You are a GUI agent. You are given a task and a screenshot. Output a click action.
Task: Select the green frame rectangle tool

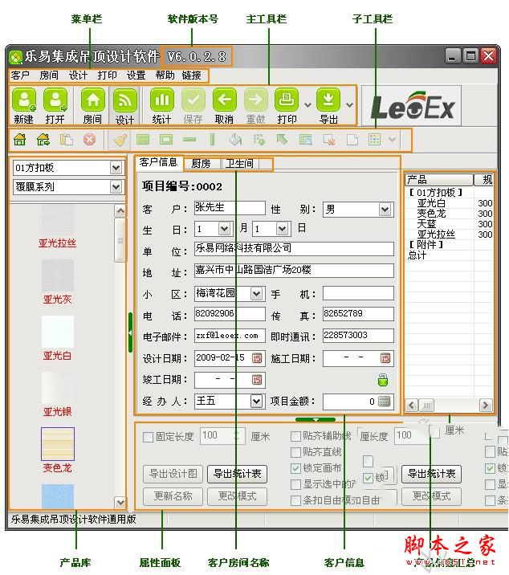tap(166, 140)
